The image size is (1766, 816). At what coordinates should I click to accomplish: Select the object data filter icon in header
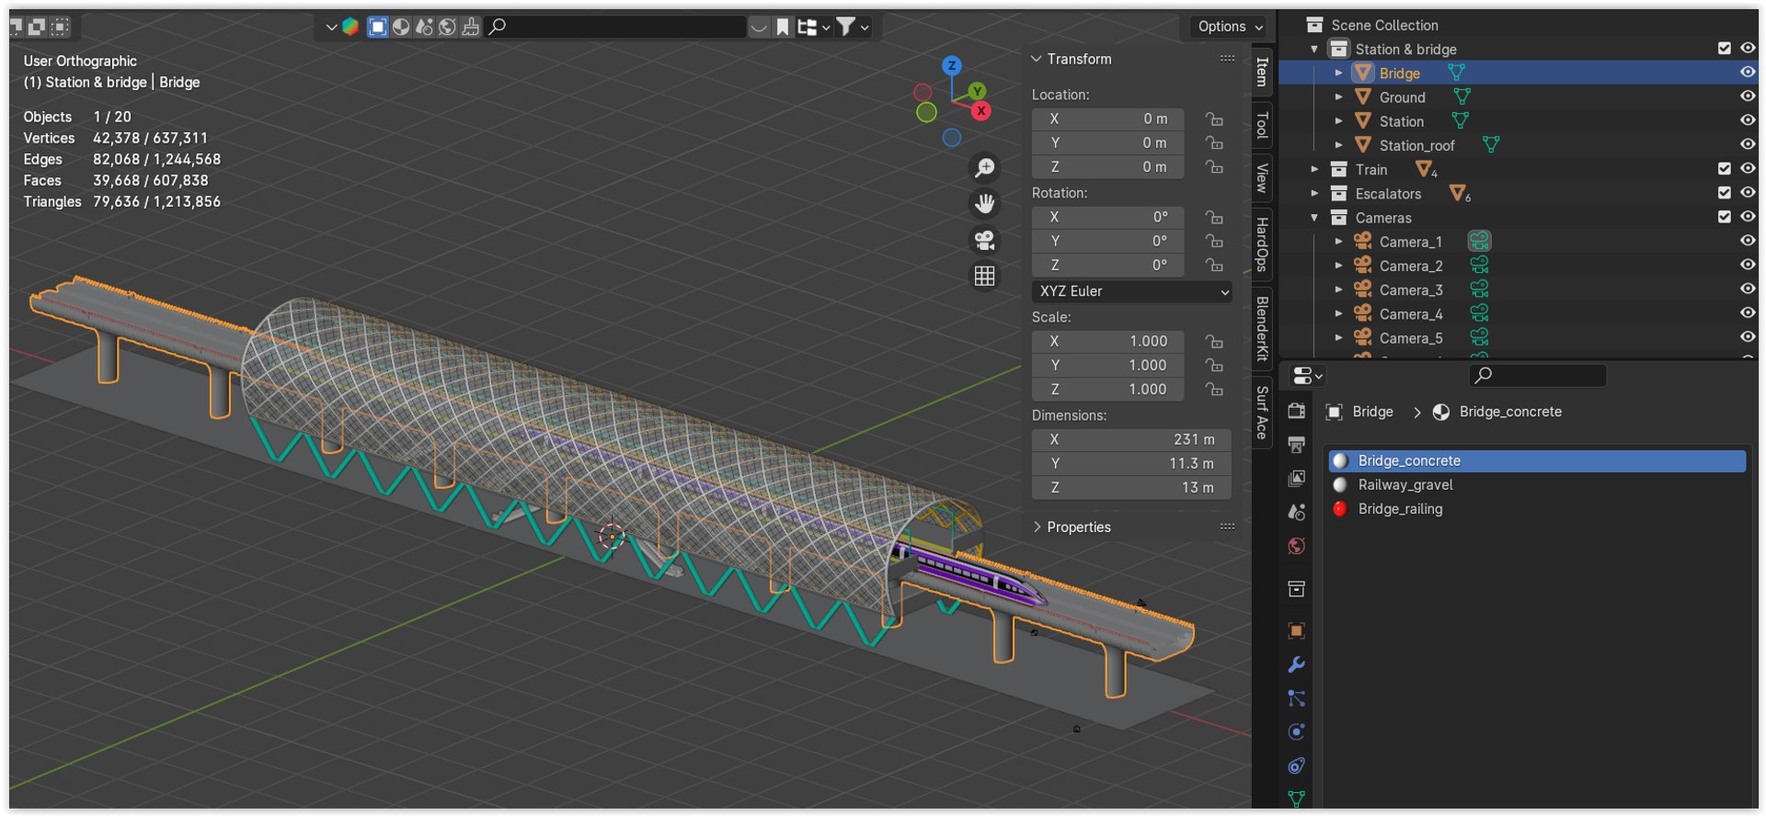pos(378,27)
